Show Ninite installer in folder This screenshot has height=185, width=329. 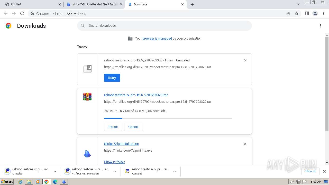(x=114, y=162)
